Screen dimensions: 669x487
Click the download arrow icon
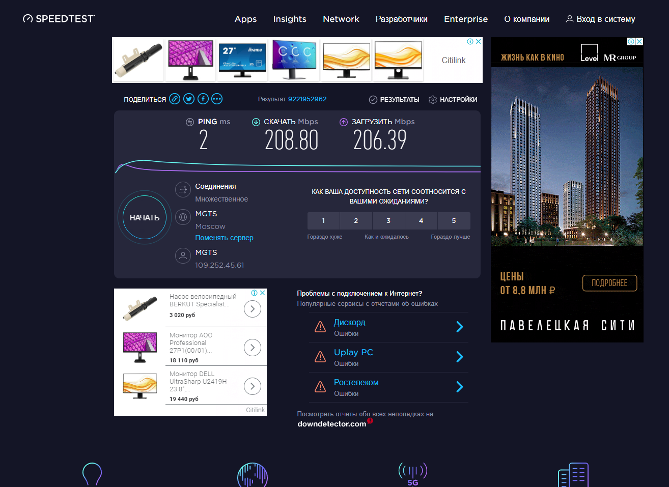pos(256,122)
